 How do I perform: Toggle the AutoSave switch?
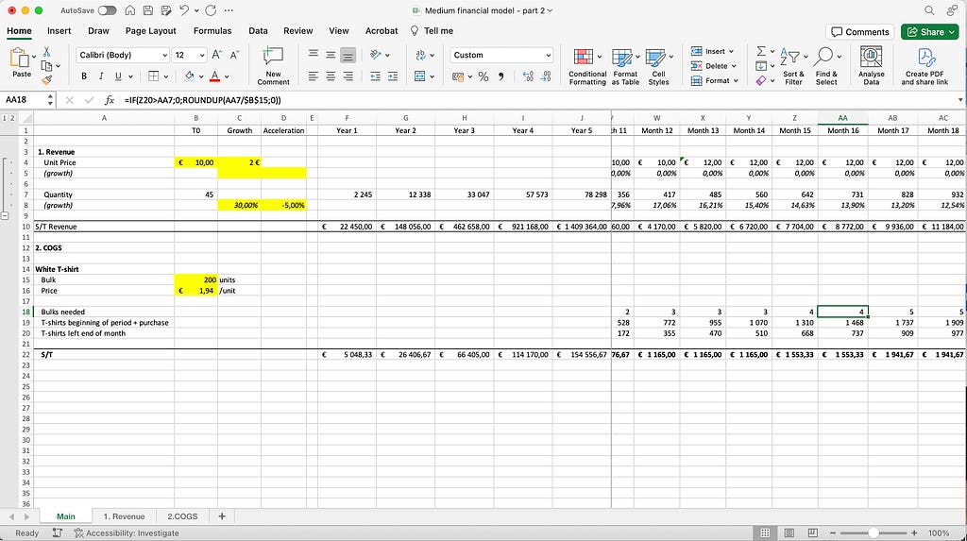point(107,10)
